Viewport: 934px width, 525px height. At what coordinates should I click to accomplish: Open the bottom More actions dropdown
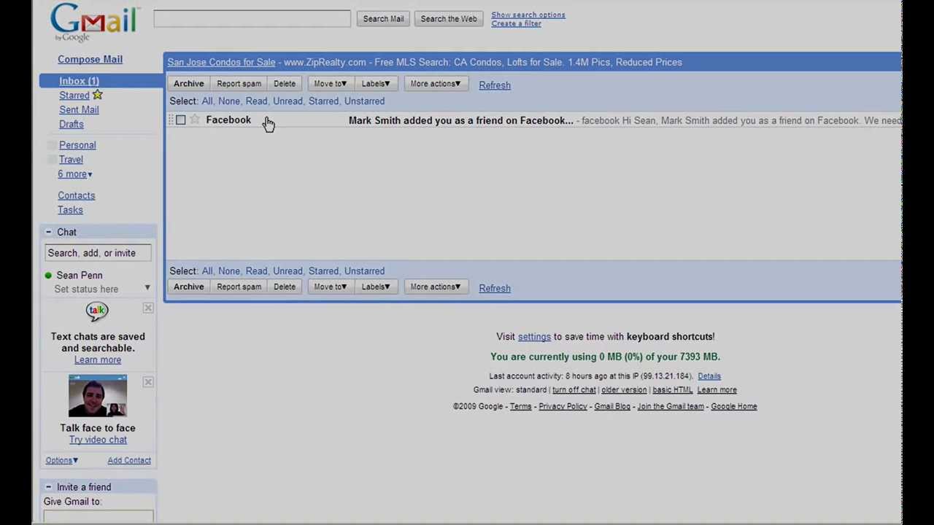pyautogui.click(x=436, y=287)
